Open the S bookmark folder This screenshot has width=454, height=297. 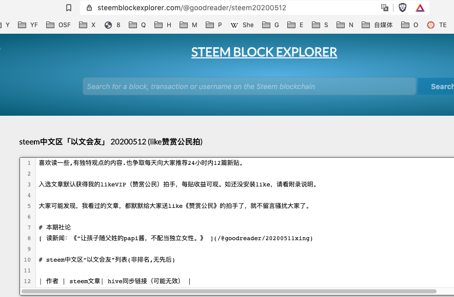click(x=320, y=25)
